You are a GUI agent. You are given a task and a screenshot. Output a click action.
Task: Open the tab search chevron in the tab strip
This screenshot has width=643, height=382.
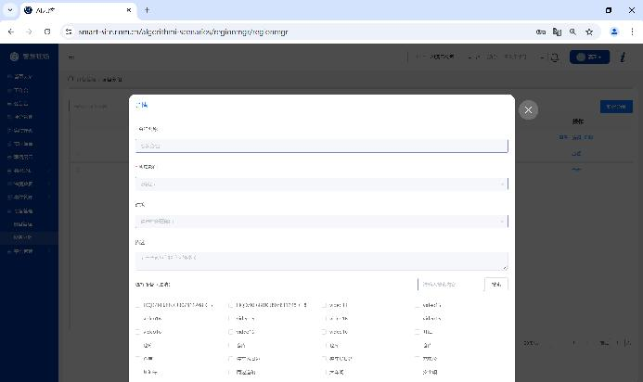(x=10, y=10)
